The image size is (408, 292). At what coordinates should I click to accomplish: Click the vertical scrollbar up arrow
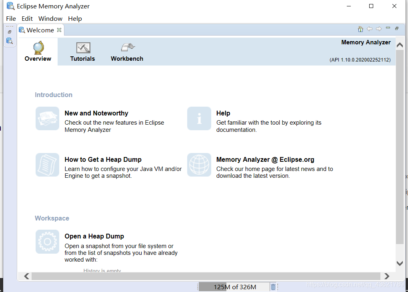[x=400, y=45]
